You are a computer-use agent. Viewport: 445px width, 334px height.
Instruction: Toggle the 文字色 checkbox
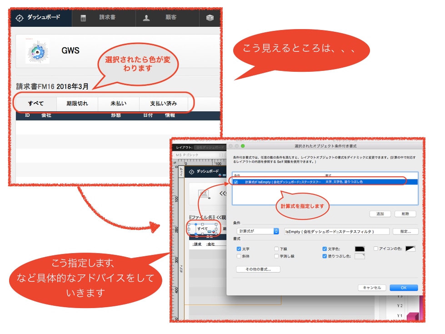[325, 249]
